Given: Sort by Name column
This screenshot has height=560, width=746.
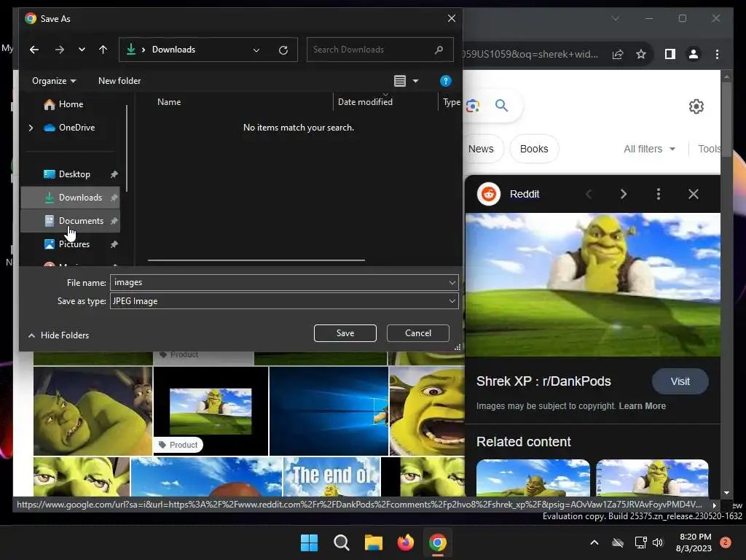Looking at the screenshot, I should point(169,102).
